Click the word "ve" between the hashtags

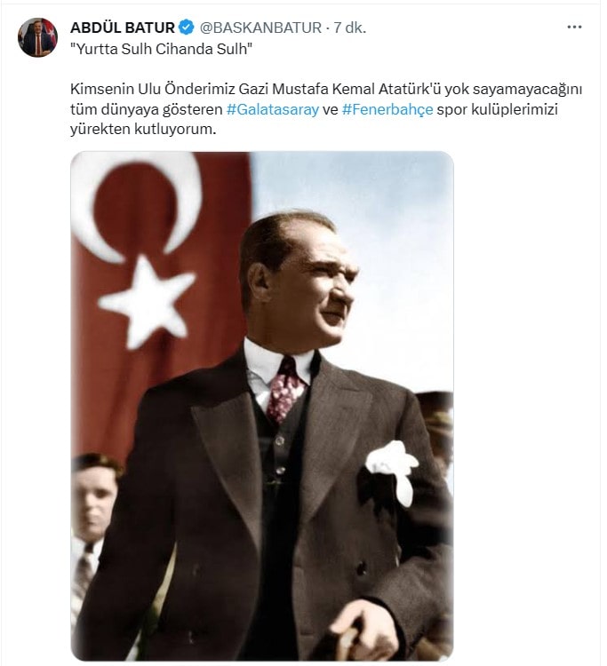331,110
